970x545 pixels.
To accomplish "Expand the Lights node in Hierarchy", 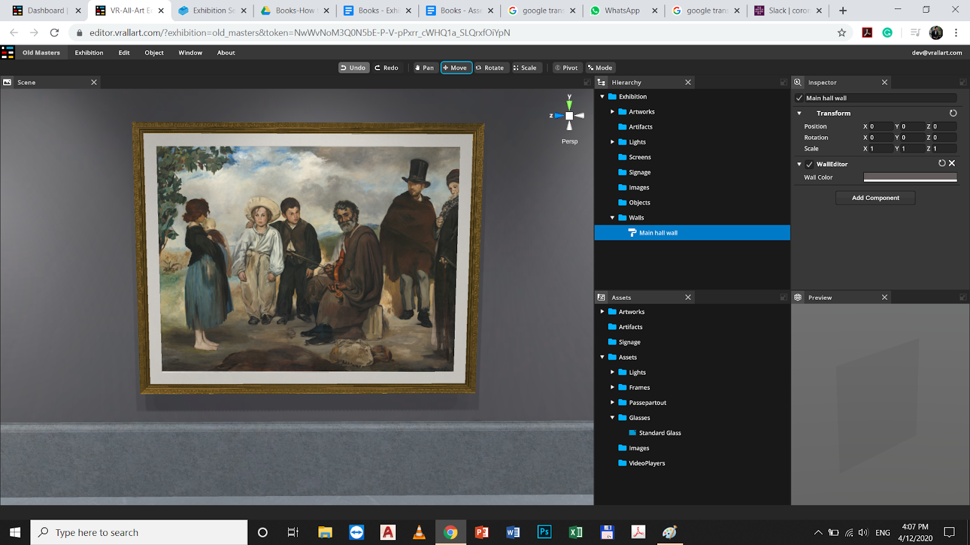I will point(612,142).
